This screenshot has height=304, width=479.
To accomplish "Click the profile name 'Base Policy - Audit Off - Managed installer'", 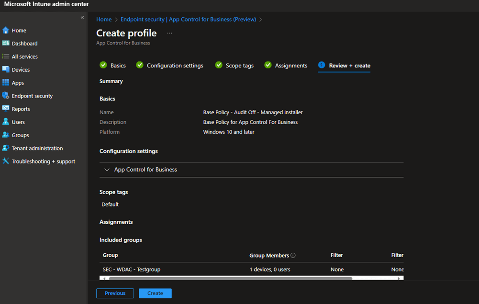I will click(x=253, y=112).
